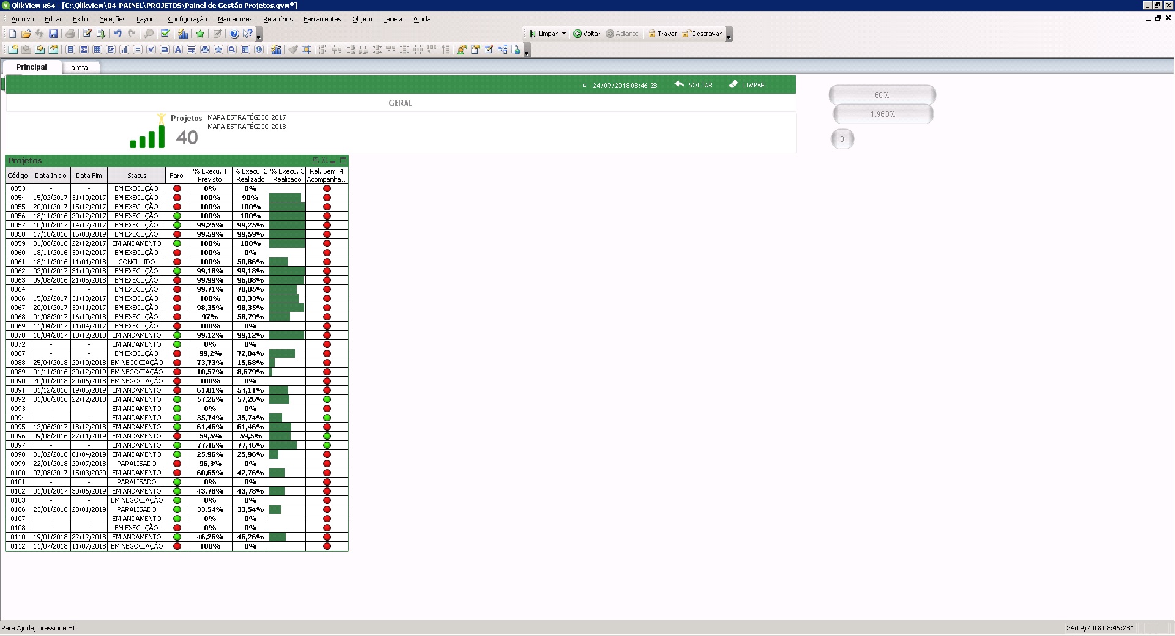
Task: Print using the printer toolbar icon
Action: pyautogui.click(x=70, y=34)
